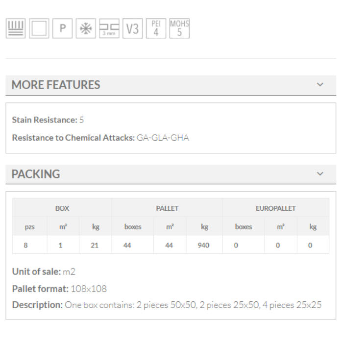This screenshot has height=343, width=343.
Task: Click the Stain Resistance label
Action: (45, 120)
